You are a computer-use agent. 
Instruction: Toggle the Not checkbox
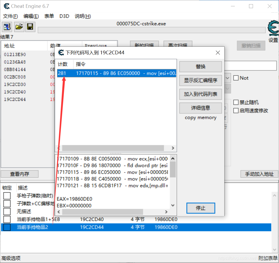coord(236,78)
